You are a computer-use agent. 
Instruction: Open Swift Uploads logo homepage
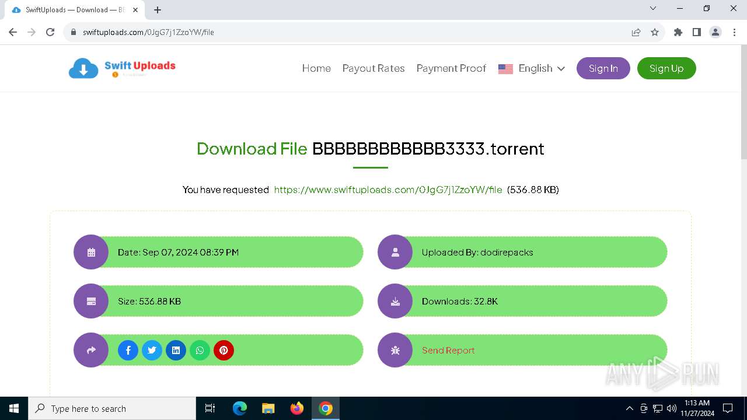pos(122,68)
